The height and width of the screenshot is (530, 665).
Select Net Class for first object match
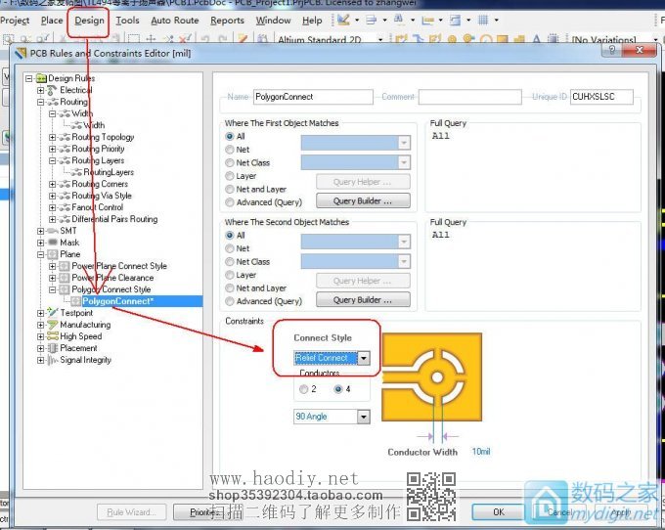[230, 162]
